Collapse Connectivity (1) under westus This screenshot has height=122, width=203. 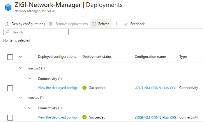30,108
